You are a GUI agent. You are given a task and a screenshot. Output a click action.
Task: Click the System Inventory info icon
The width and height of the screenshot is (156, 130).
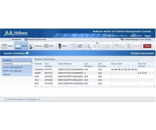[27, 53]
